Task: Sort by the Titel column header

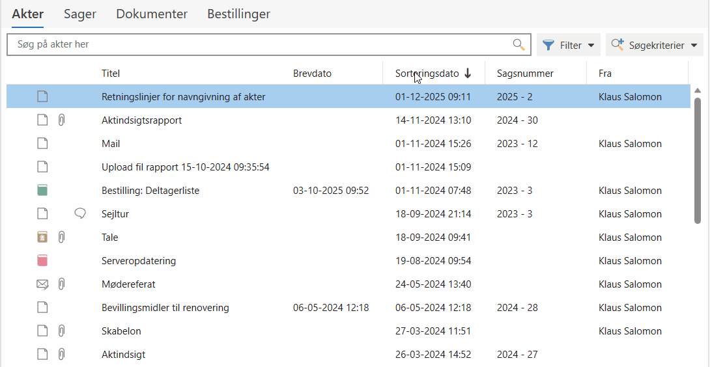Action: coord(111,74)
